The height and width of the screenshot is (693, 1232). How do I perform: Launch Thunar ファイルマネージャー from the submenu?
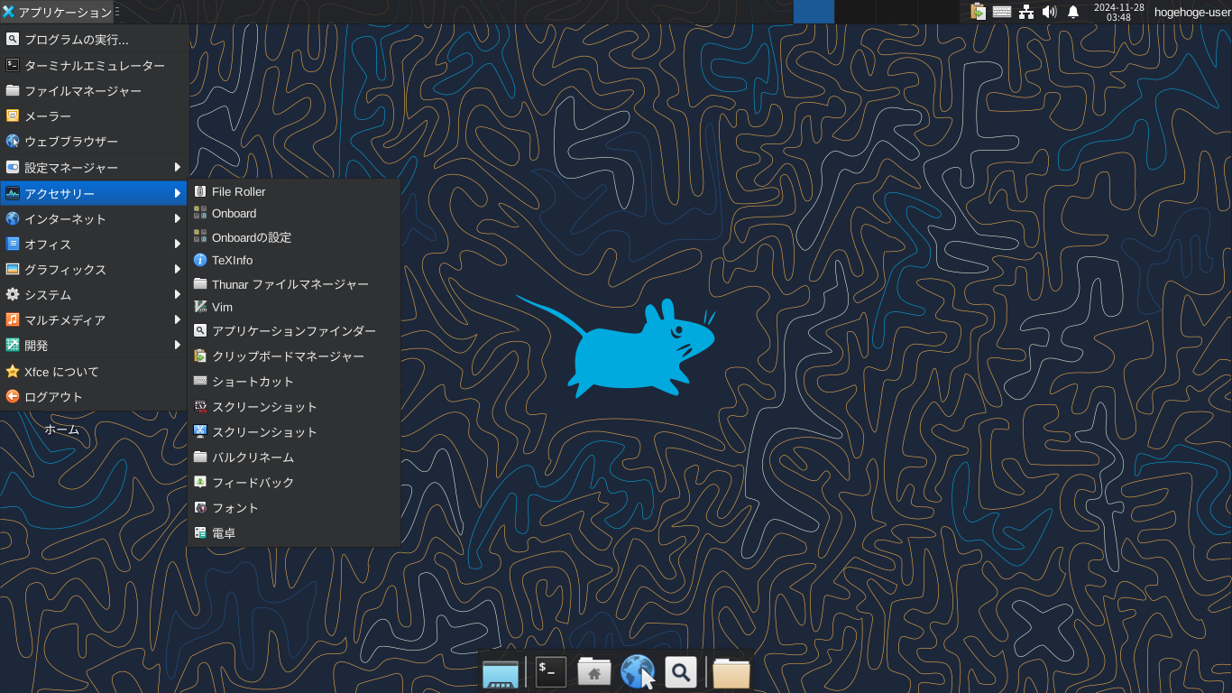tap(294, 284)
